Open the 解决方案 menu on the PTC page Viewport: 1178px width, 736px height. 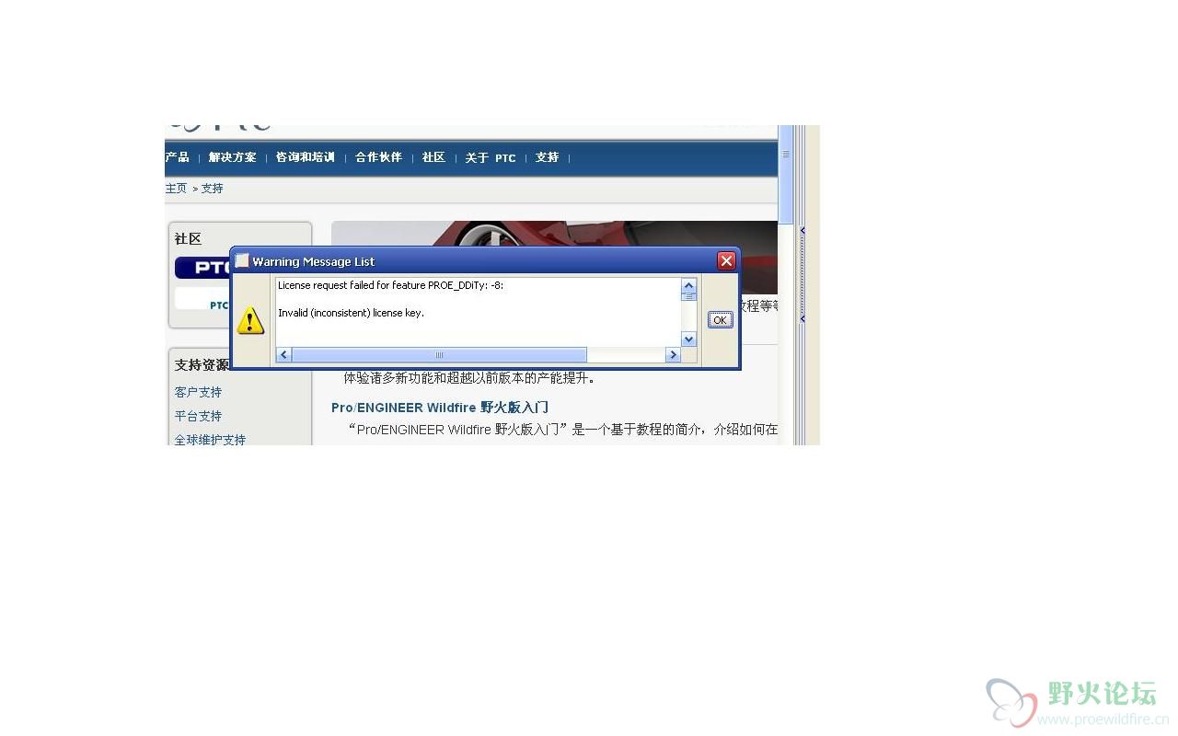tap(232, 157)
